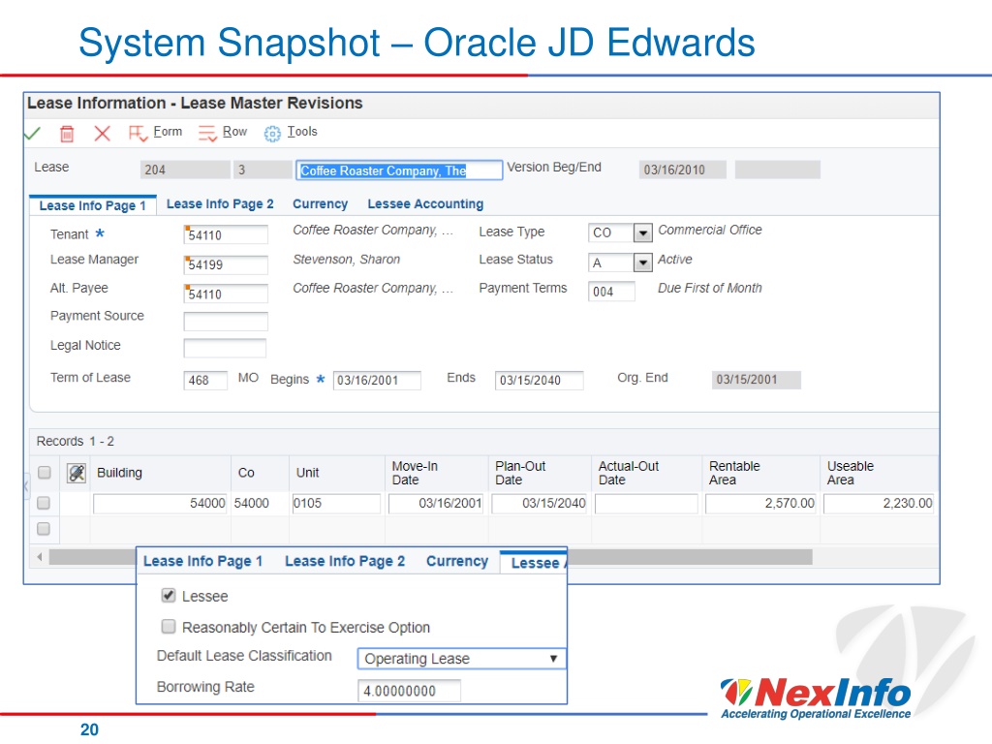The width and height of the screenshot is (992, 744).
Task: Check the grid header select-all checkbox
Action: 45,473
